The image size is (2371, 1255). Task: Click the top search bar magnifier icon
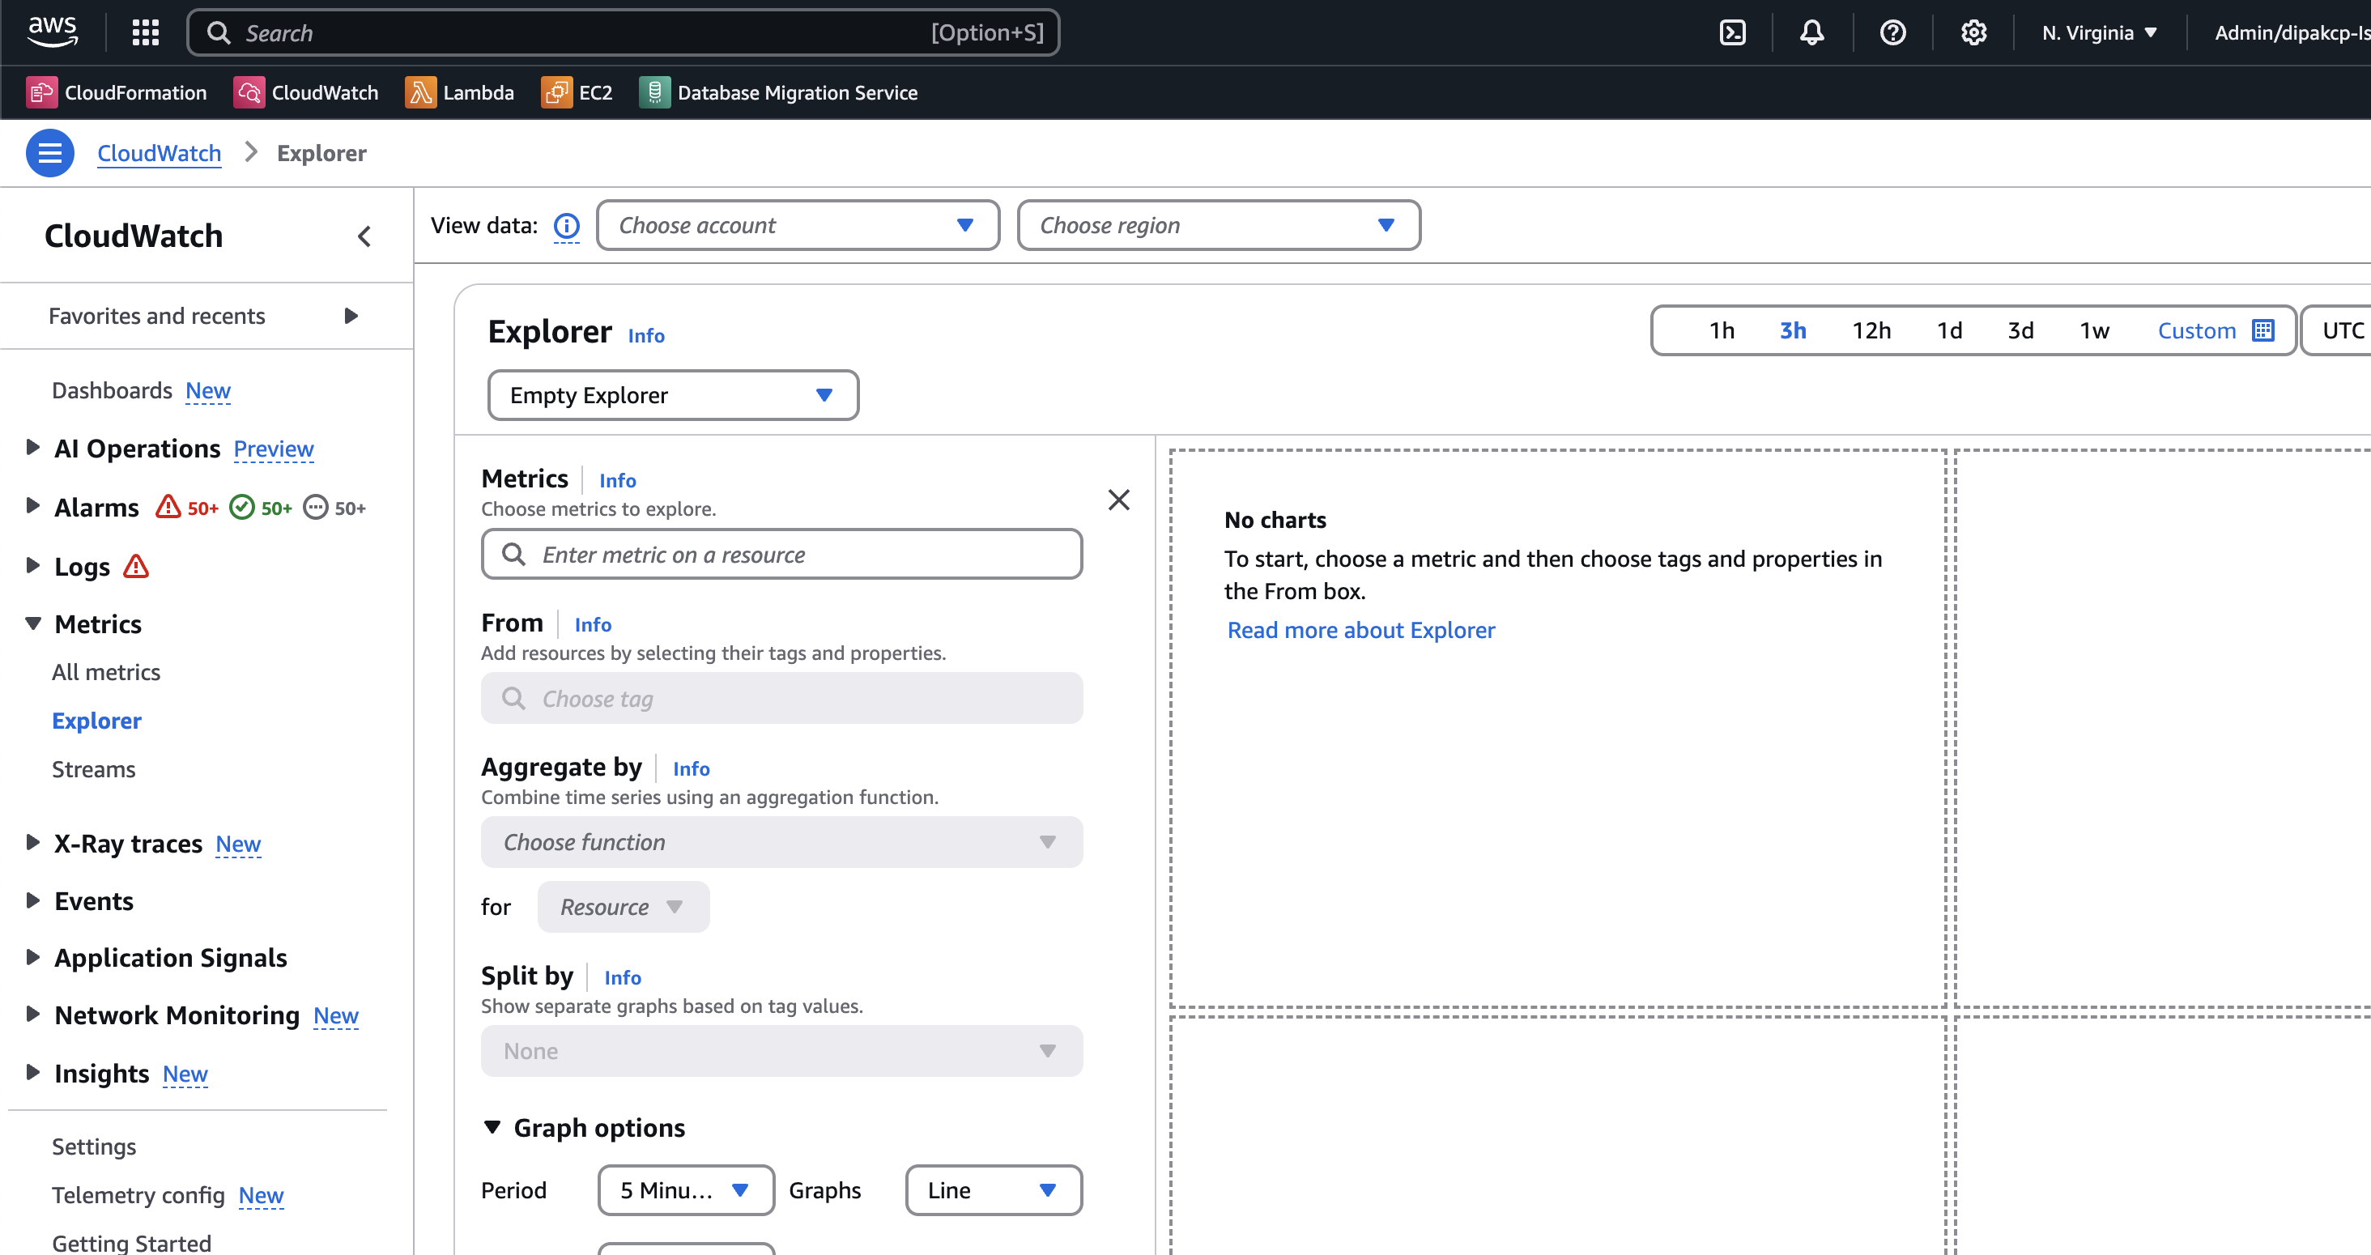click(x=218, y=33)
